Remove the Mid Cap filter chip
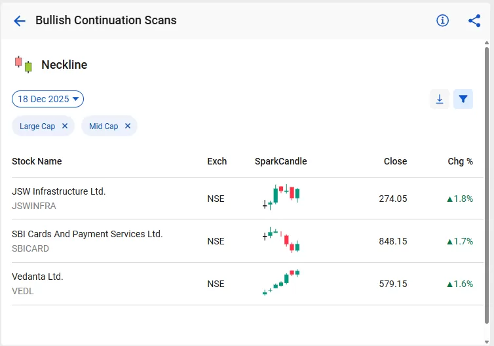Image resolution: width=494 pixels, height=346 pixels. coord(128,126)
